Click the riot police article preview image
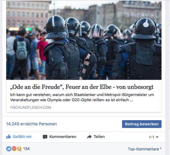 84,40
